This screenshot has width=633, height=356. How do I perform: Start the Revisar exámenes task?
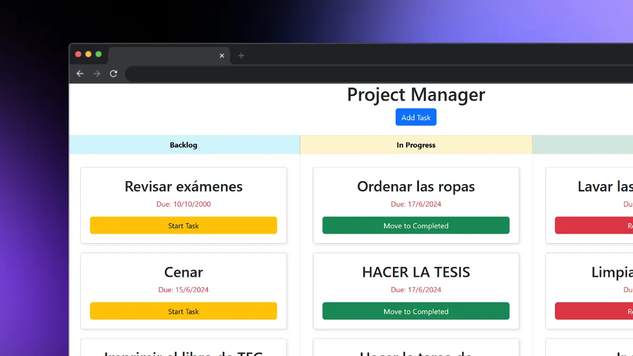pyautogui.click(x=184, y=225)
